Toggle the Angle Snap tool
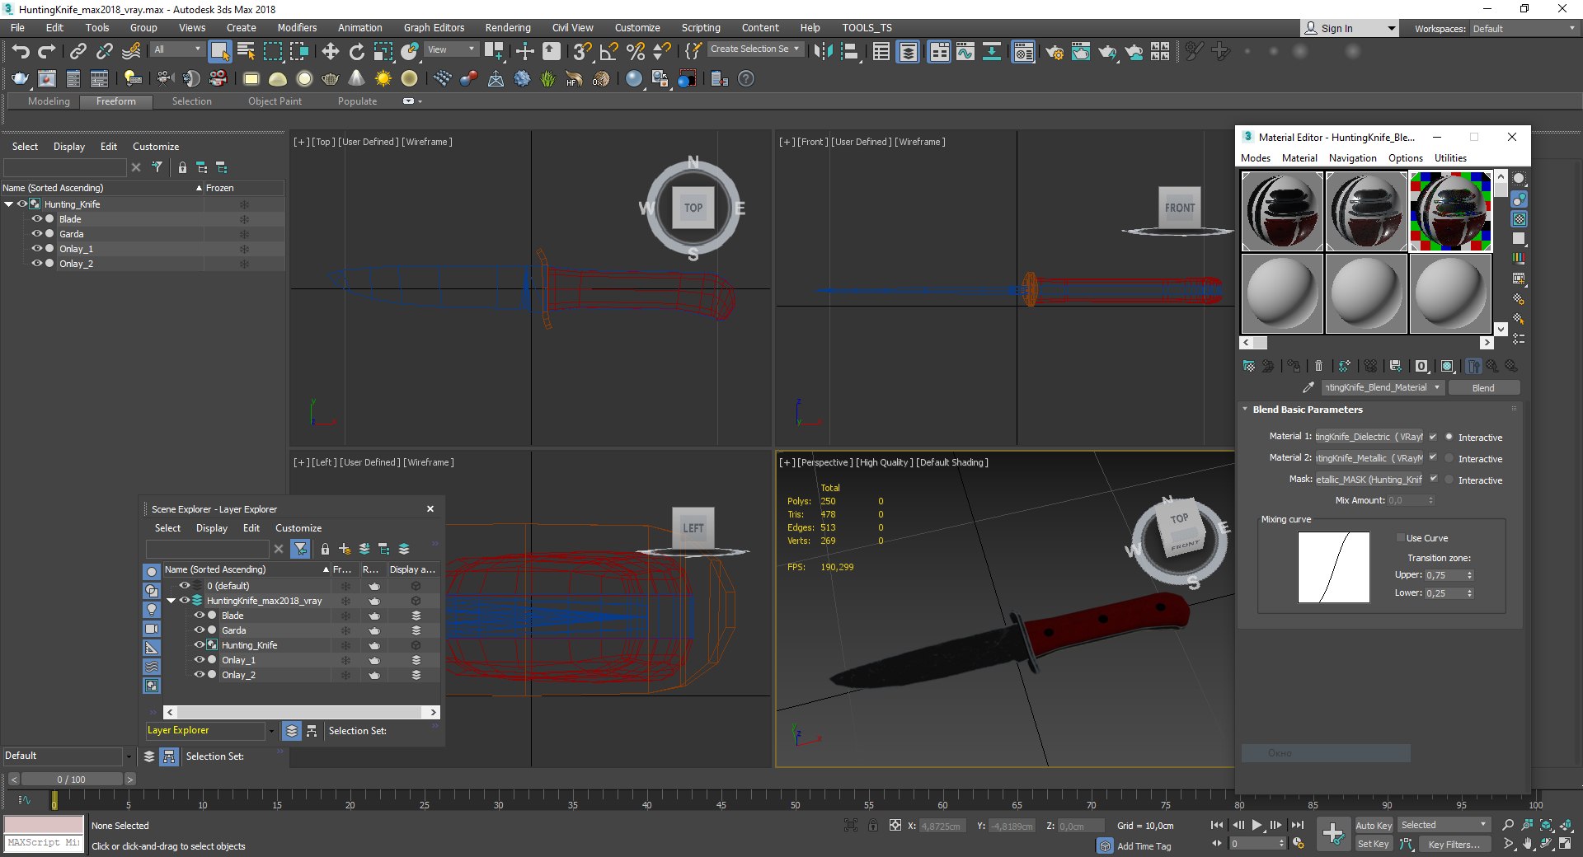This screenshot has height=857, width=1583. (608, 52)
